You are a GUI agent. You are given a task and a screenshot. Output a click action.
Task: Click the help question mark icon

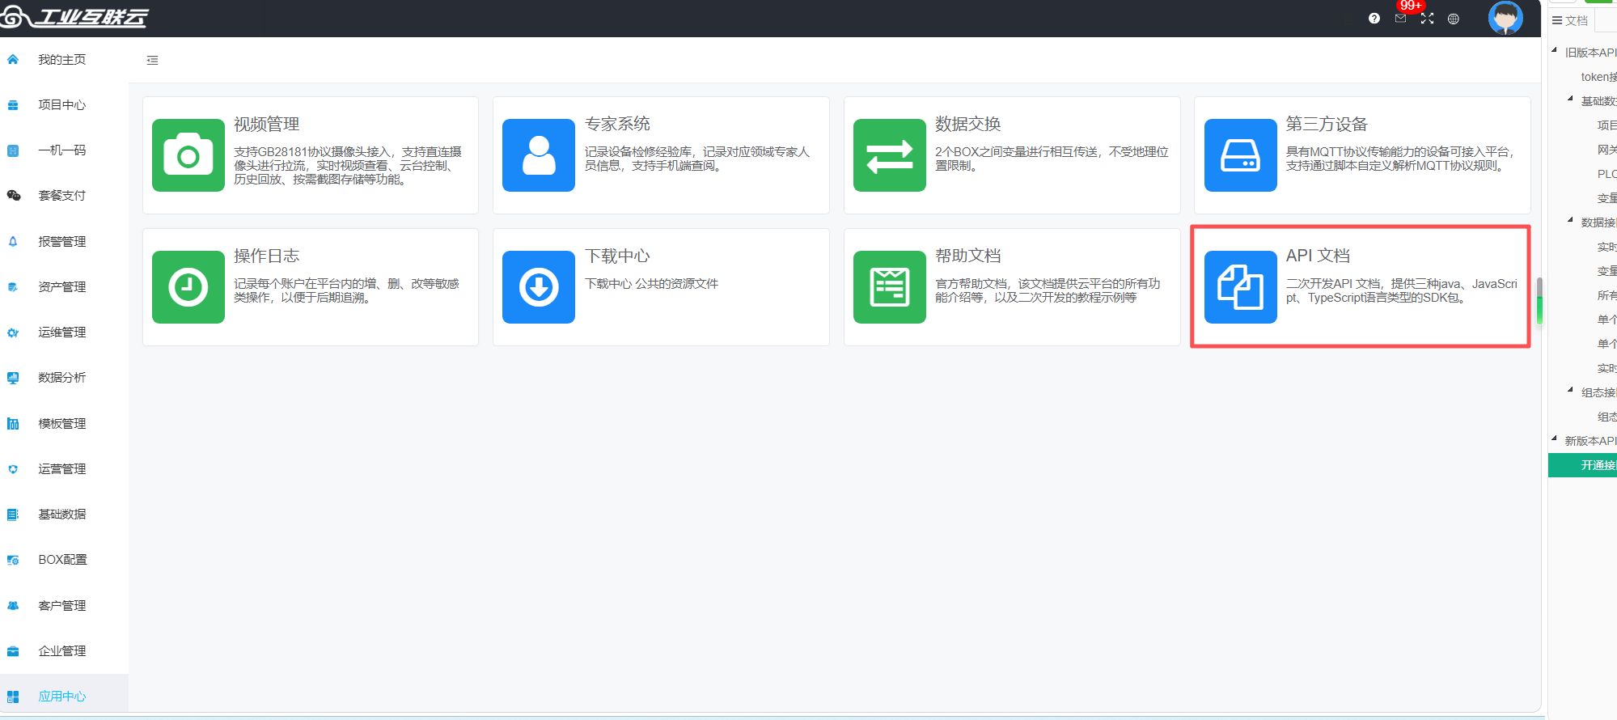(x=1374, y=19)
